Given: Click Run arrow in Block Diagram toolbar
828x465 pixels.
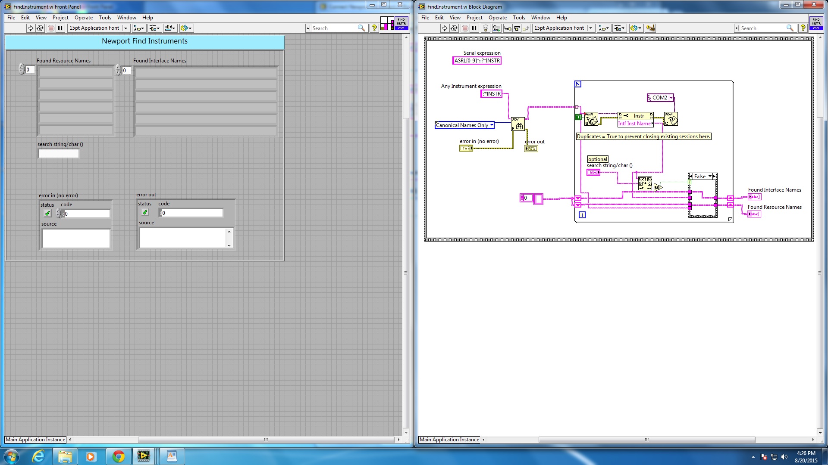Looking at the screenshot, I should click(x=444, y=28).
